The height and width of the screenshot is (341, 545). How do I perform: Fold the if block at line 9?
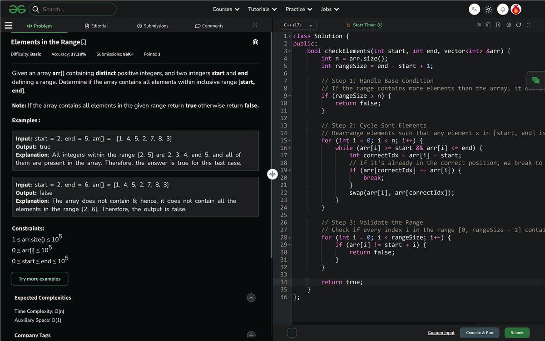pos(290,96)
